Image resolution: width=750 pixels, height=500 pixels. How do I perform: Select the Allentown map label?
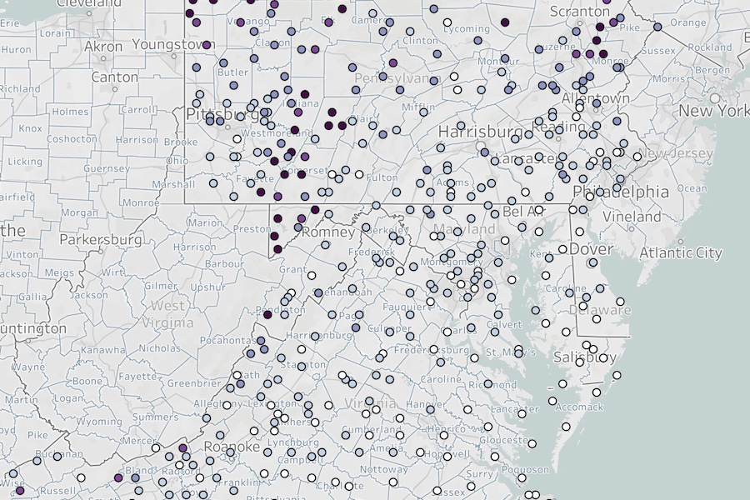[x=595, y=98]
